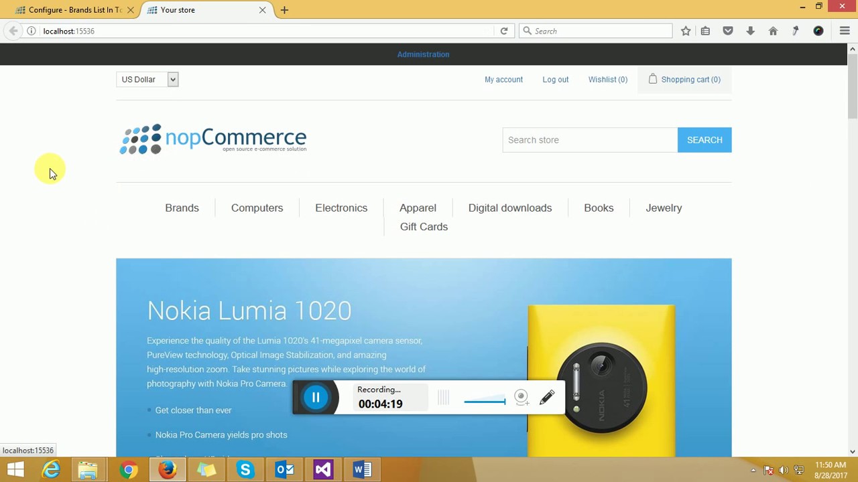
Task: Focus the Search store input field
Action: (590, 140)
